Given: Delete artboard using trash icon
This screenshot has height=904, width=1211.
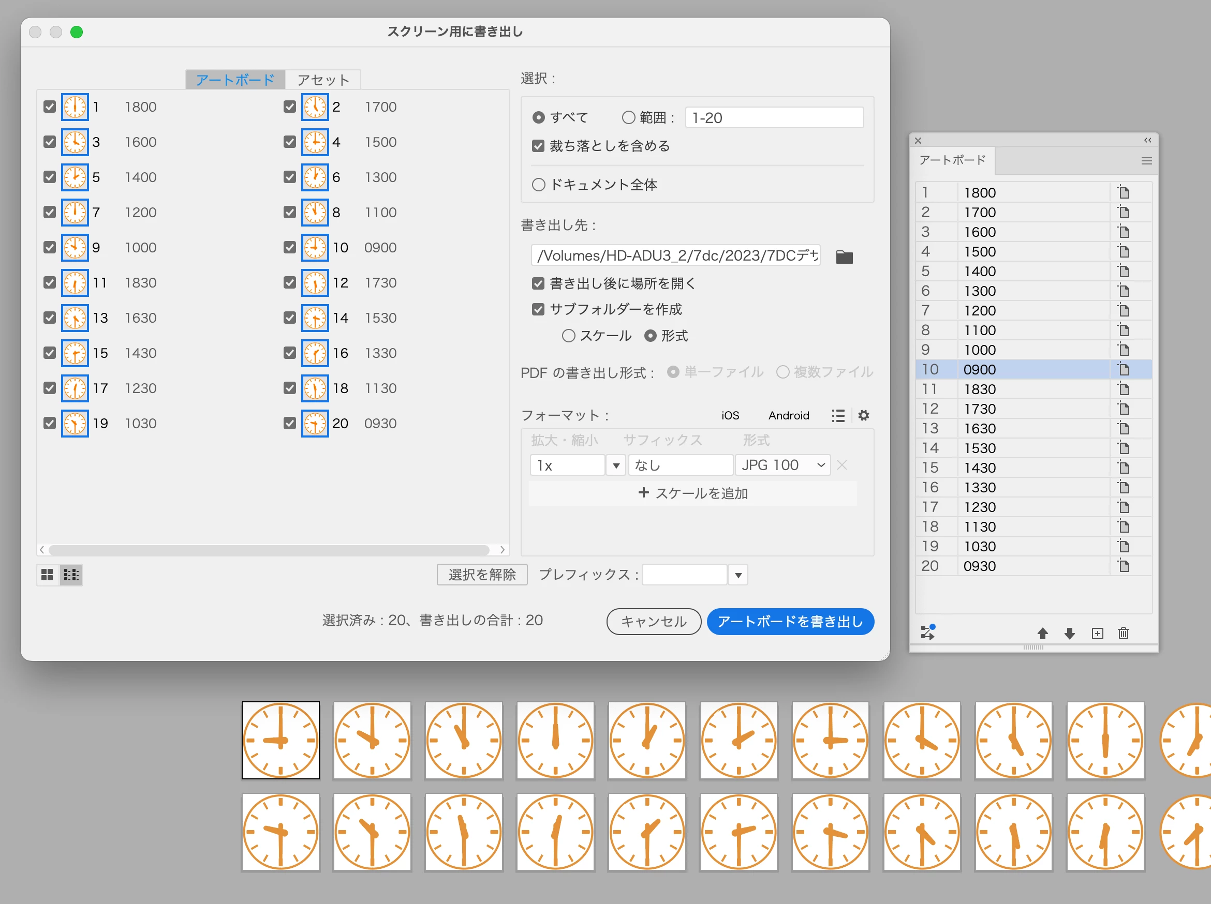Looking at the screenshot, I should click(1124, 633).
